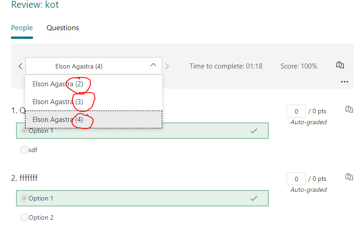Switch to the People tab

pyautogui.click(x=22, y=28)
